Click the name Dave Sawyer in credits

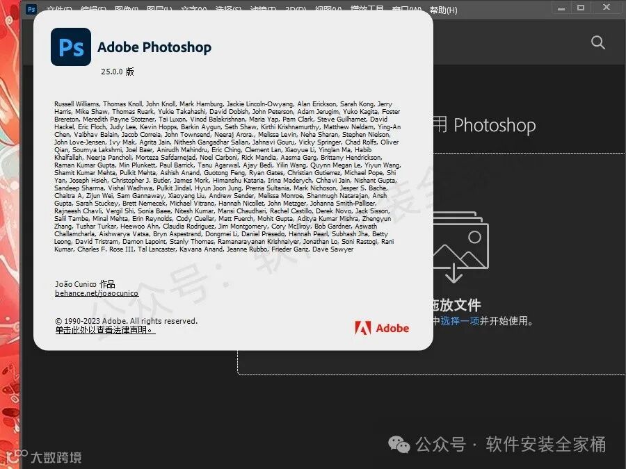pos(332,249)
